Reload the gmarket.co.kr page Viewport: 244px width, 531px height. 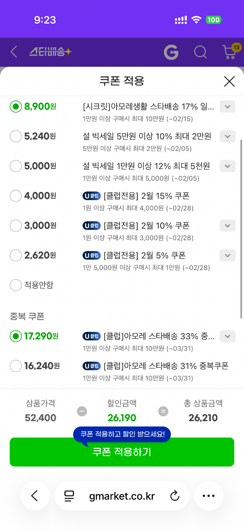(x=175, y=496)
